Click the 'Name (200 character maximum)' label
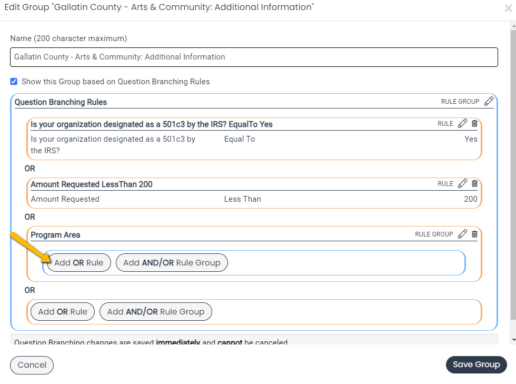 [68, 38]
